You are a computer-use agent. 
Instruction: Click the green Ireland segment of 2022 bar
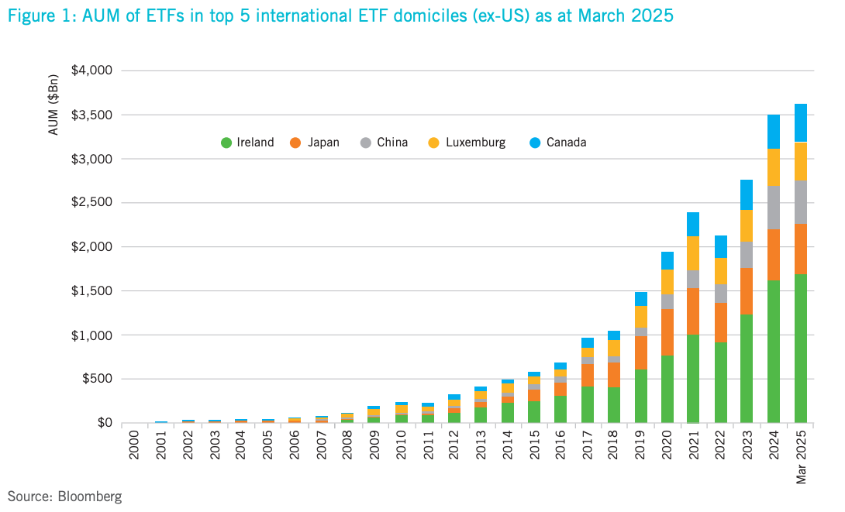coord(720,382)
